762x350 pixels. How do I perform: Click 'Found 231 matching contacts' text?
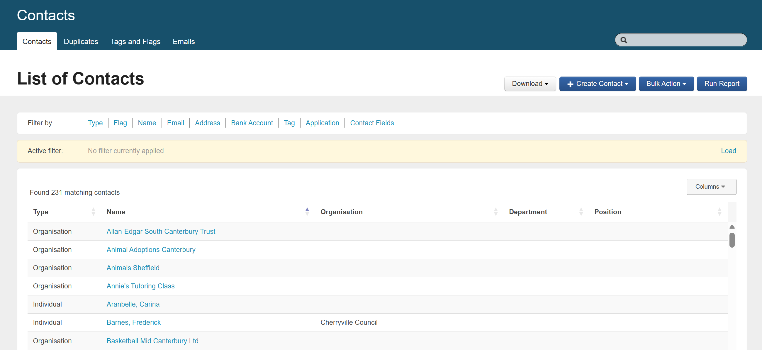[x=74, y=192]
